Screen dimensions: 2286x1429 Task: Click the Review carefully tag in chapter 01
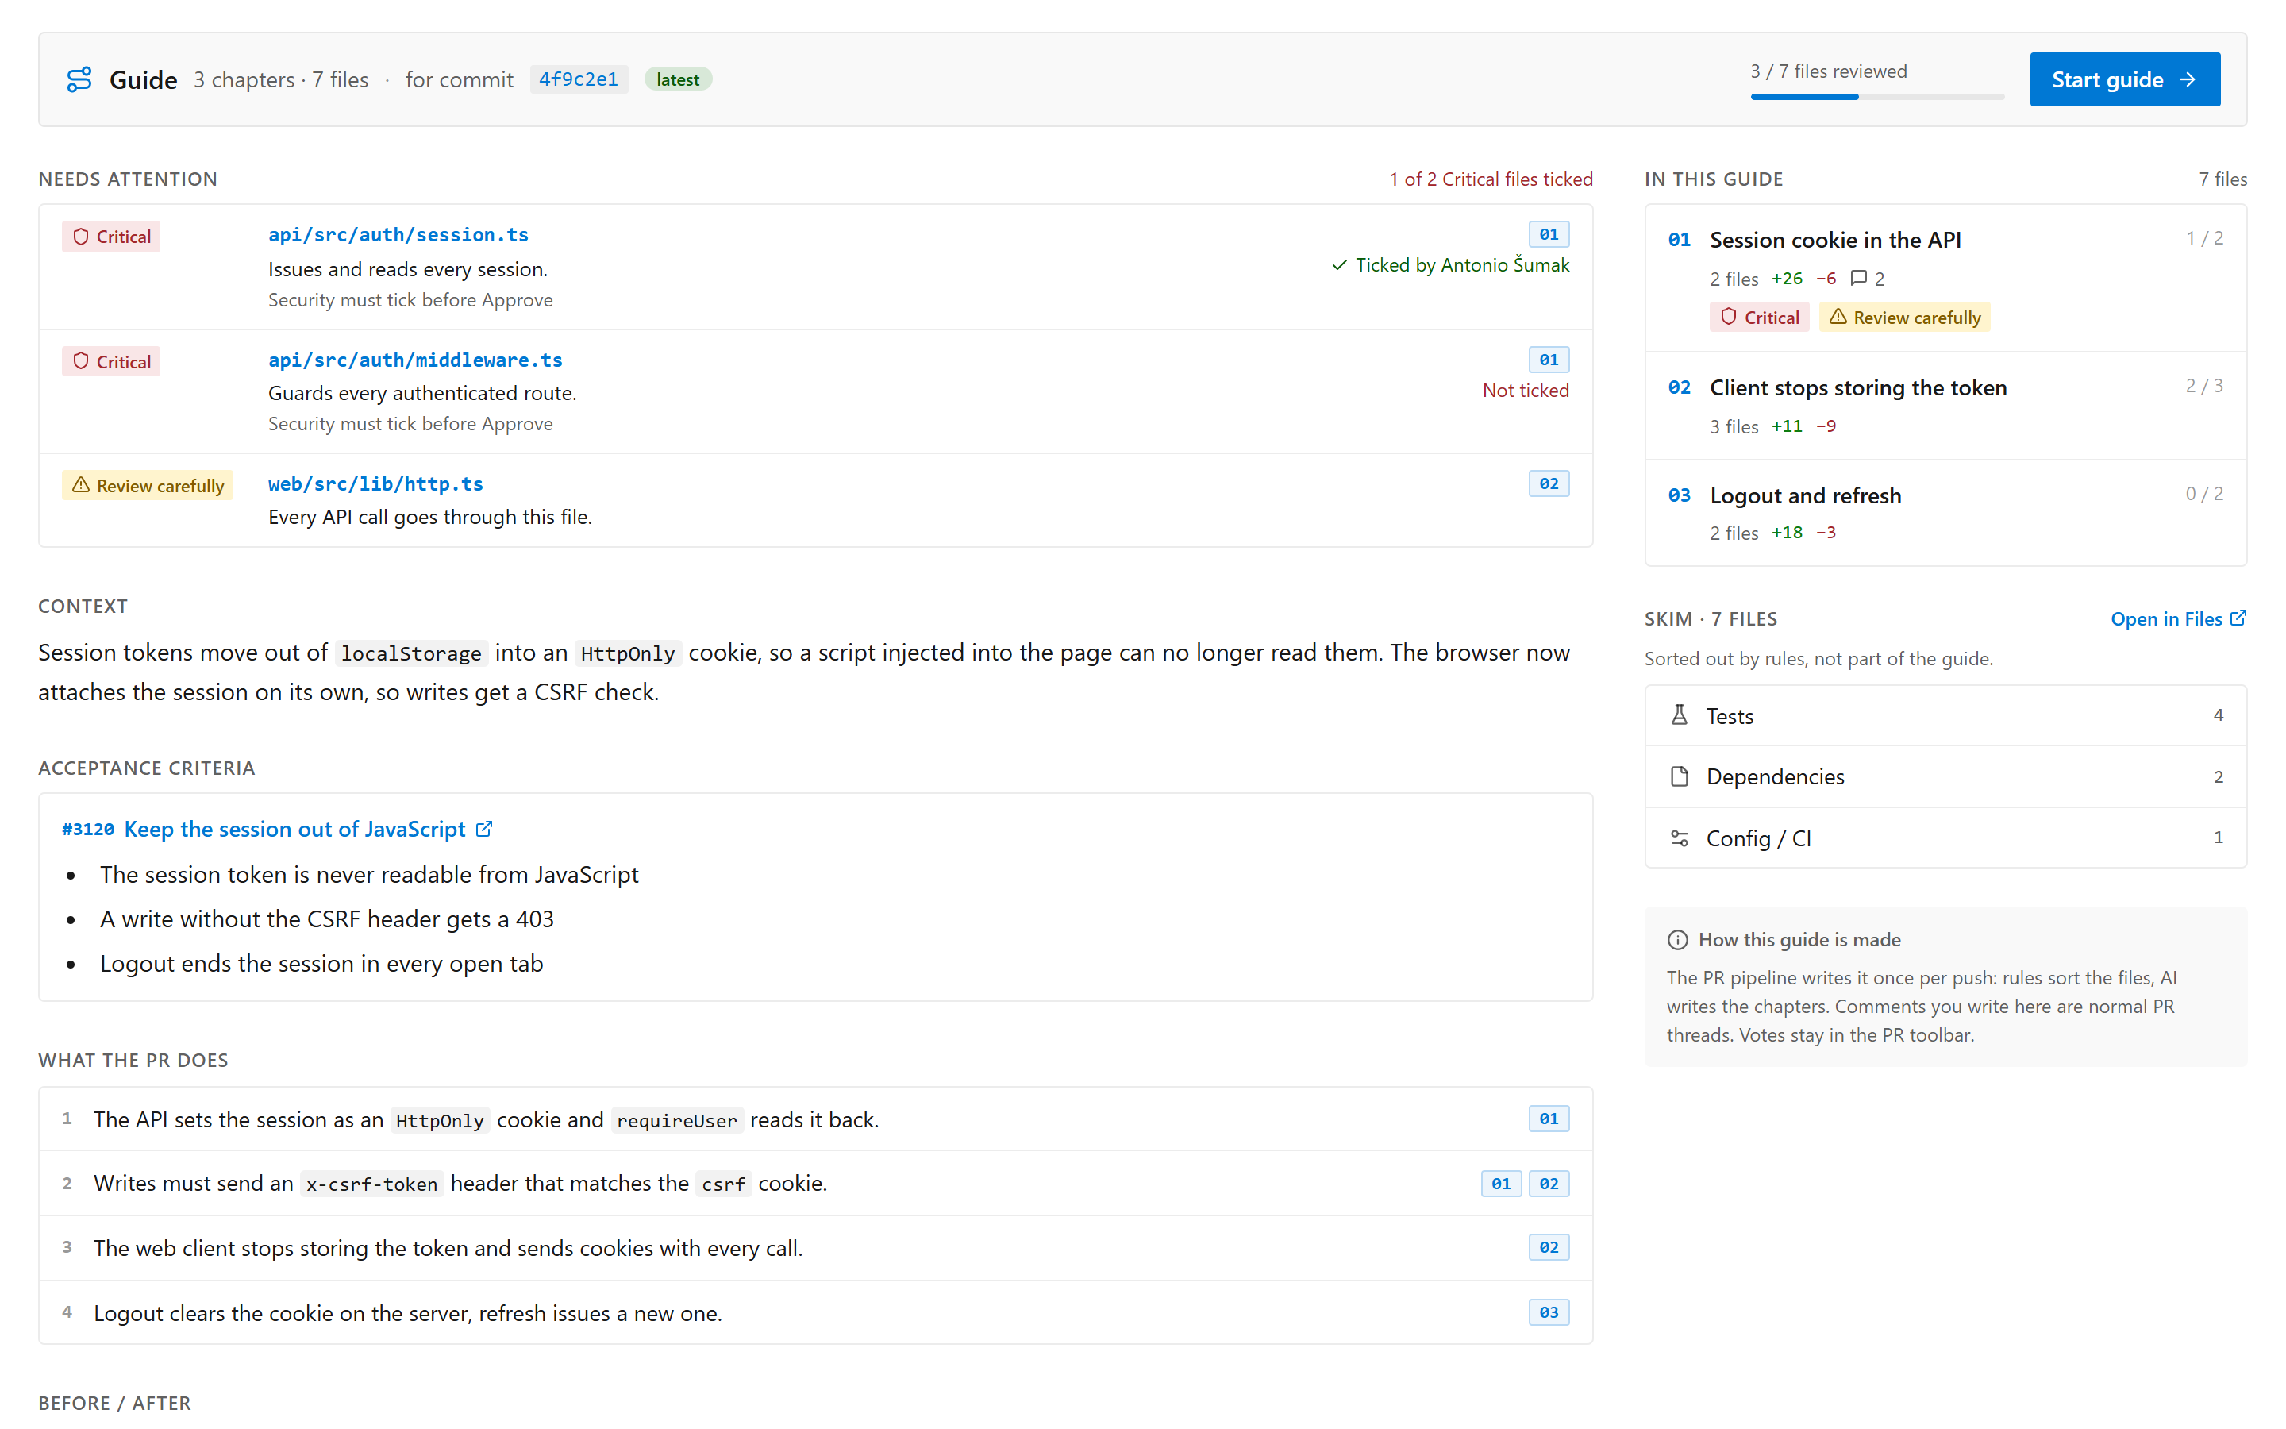tap(1904, 317)
